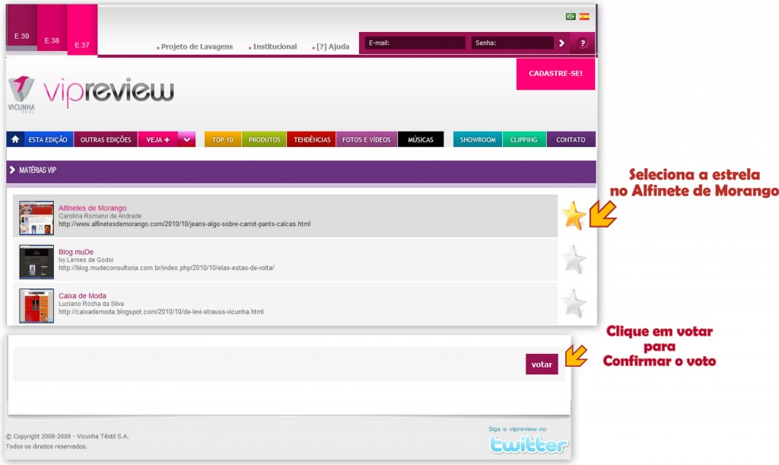Open the Clipping menu item
Screen dimensions: 779x465
click(524, 139)
